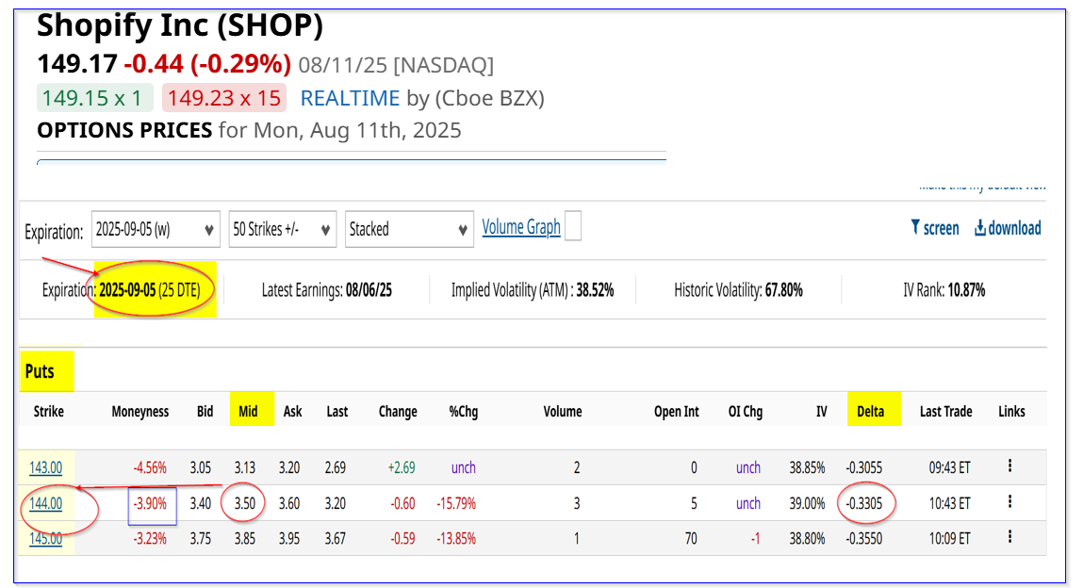Viewport: 1083px width, 588px height.
Task: Sort puts by the Bid column header
Action: (205, 412)
